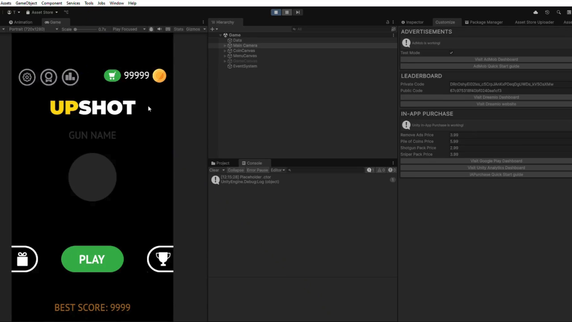The height and width of the screenshot is (322, 572).
Task: Start the game with the PLAY button
Action: (x=92, y=259)
